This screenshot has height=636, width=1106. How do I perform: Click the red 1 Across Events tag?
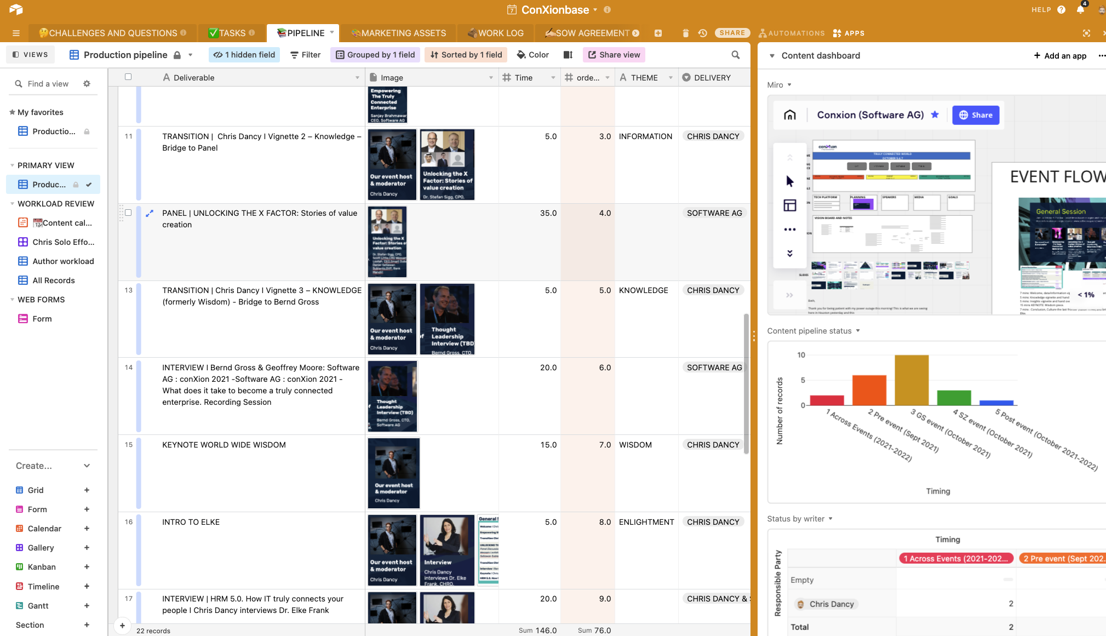pos(955,558)
